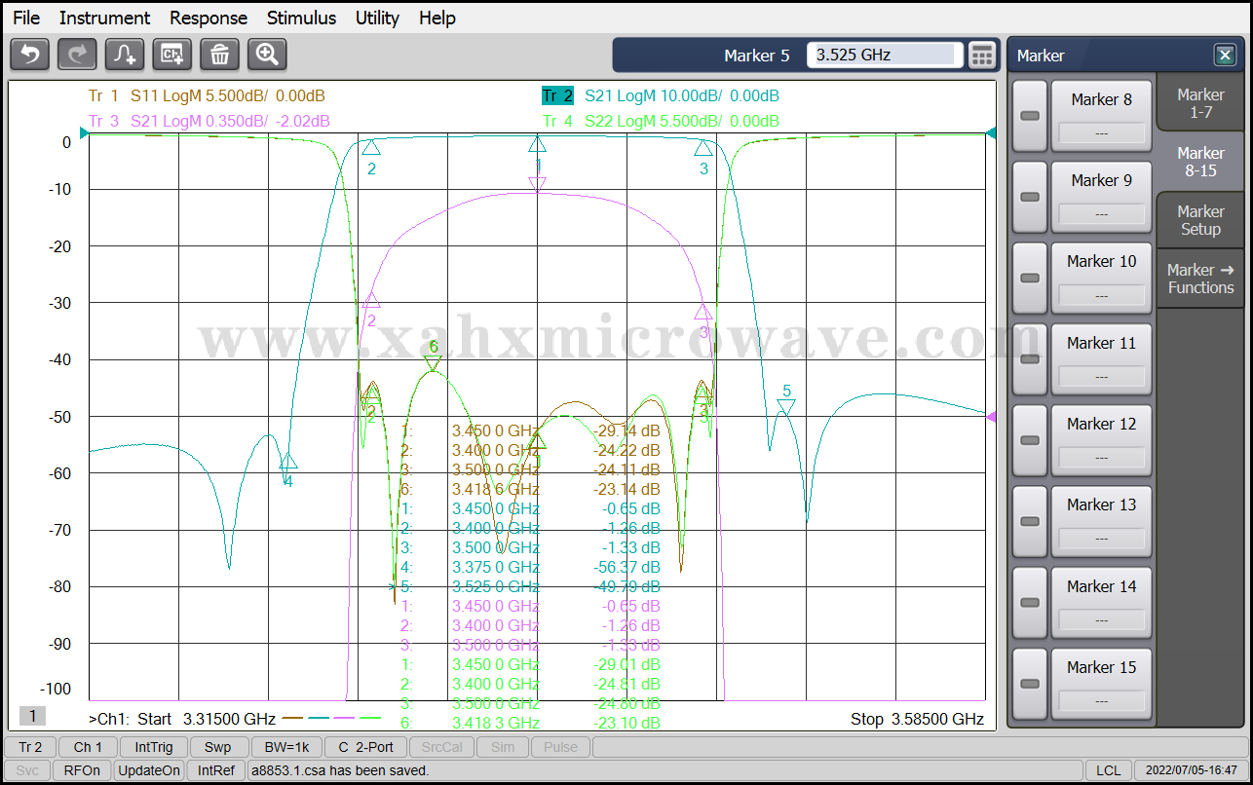Click the Marker 5 frequency input field
Screen dimensions: 1253x785
point(884,56)
